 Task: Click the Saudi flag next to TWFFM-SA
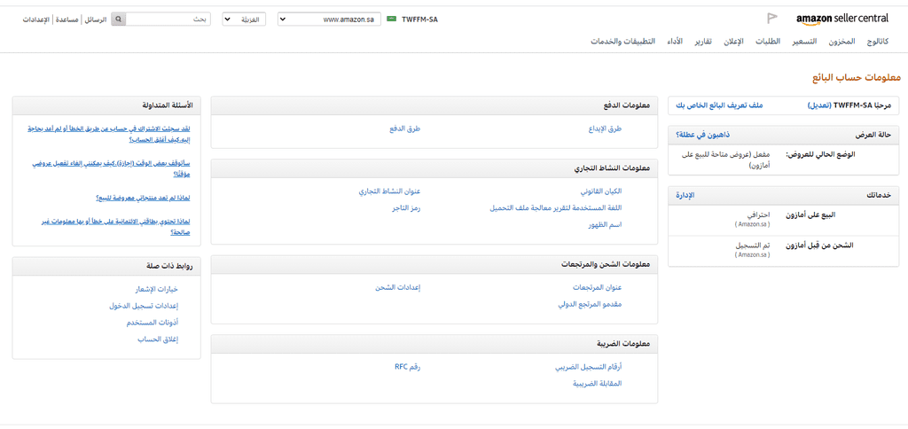[391, 19]
